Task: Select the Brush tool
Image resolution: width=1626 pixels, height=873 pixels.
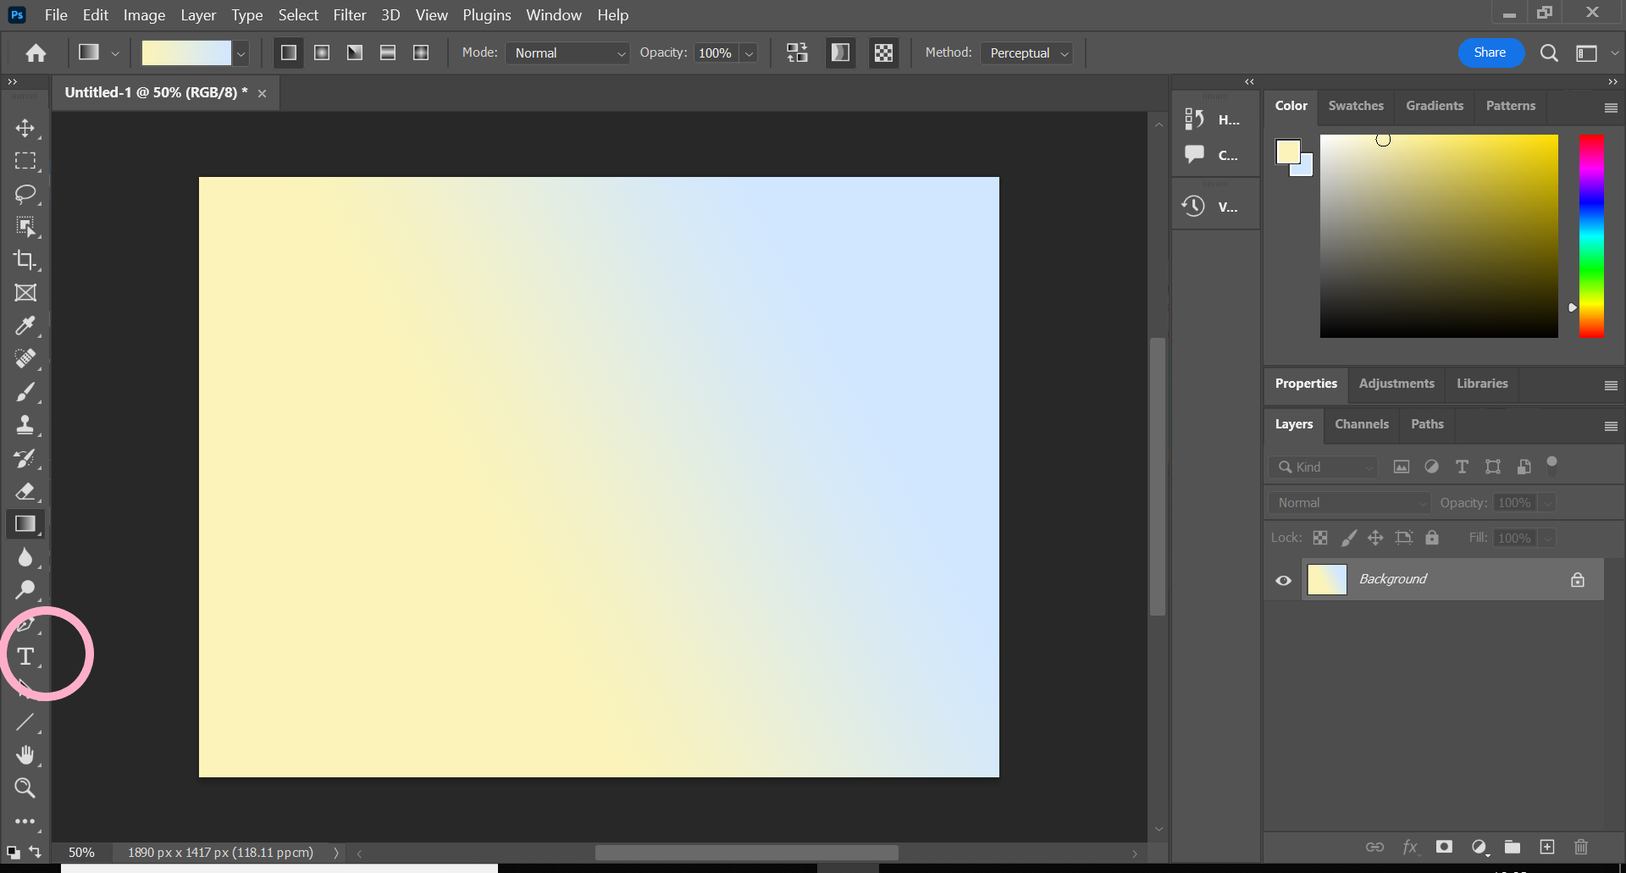Action: pyautogui.click(x=25, y=392)
